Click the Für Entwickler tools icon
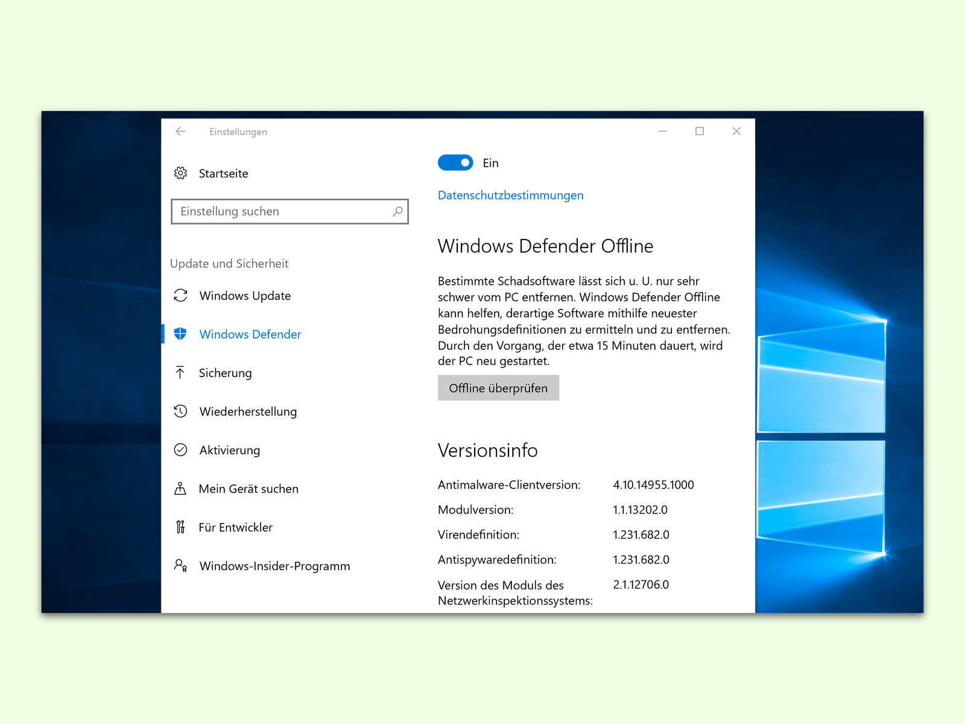Image resolution: width=965 pixels, height=724 pixels. tap(180, 527)
